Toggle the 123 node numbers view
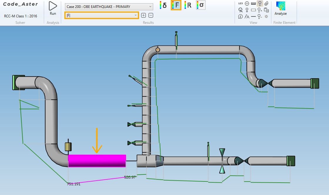329x195 pixels. pos(241,3)
